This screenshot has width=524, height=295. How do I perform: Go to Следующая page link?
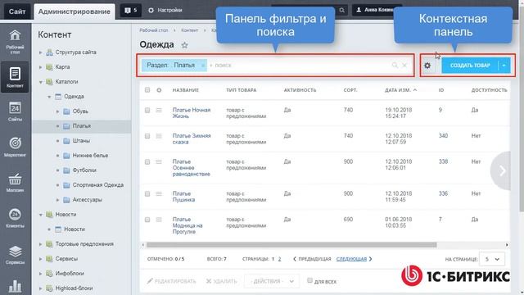(351, 259)
